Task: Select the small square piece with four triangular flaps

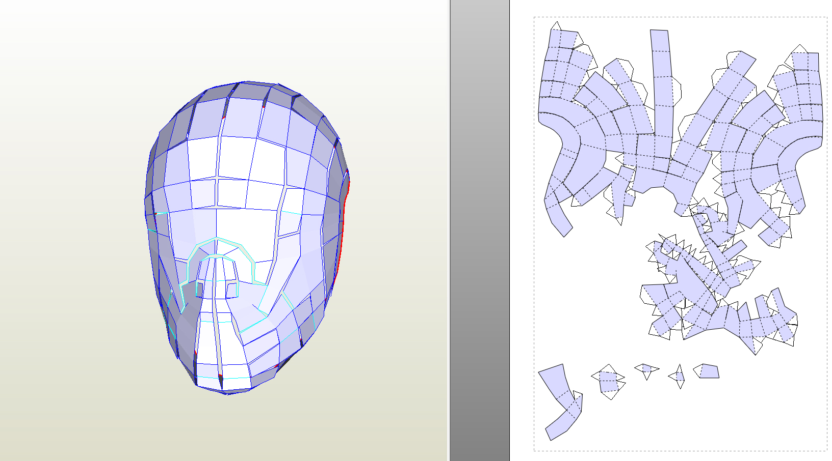Action: [x=608, y=382]
